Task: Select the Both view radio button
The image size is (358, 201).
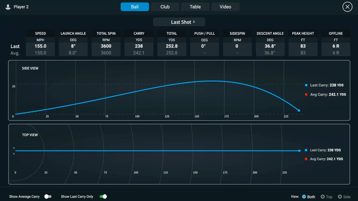Action: click(x=304, y=197)
